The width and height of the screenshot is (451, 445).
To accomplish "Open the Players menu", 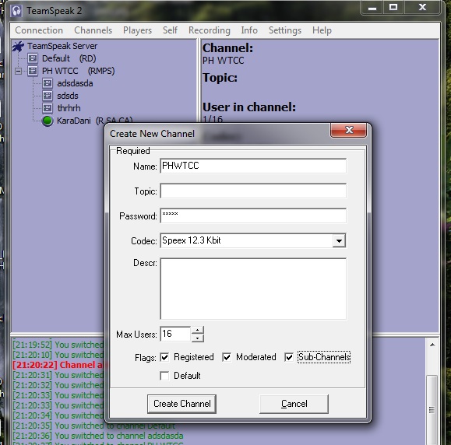I will pyautogui.click(x=138, y=30).
